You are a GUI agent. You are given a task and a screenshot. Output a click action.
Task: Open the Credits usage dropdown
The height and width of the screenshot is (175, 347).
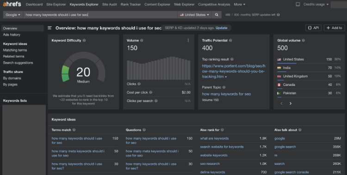tap(316, 5)
